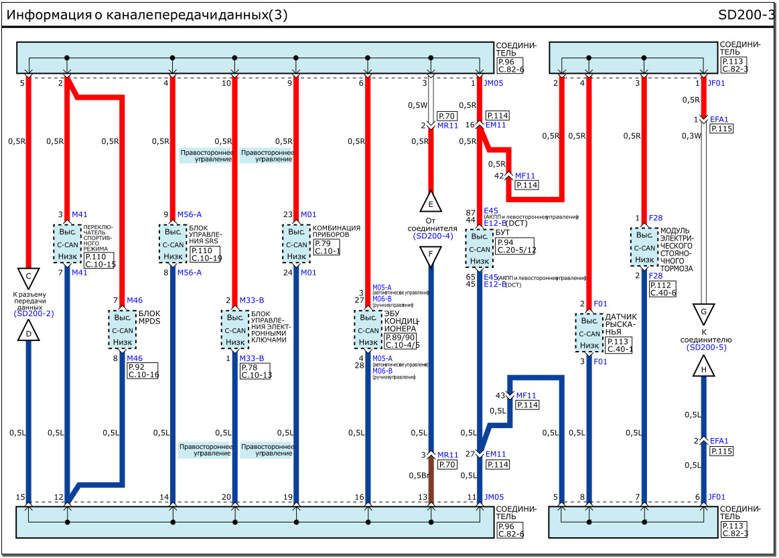Select the M33-B connector label at pin 2

(x=252, y=300)
